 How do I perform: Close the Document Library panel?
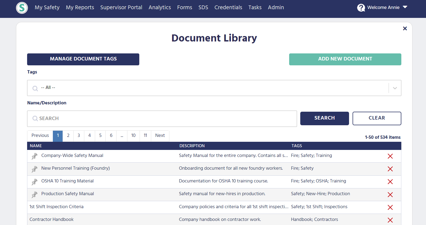(405, 28)
